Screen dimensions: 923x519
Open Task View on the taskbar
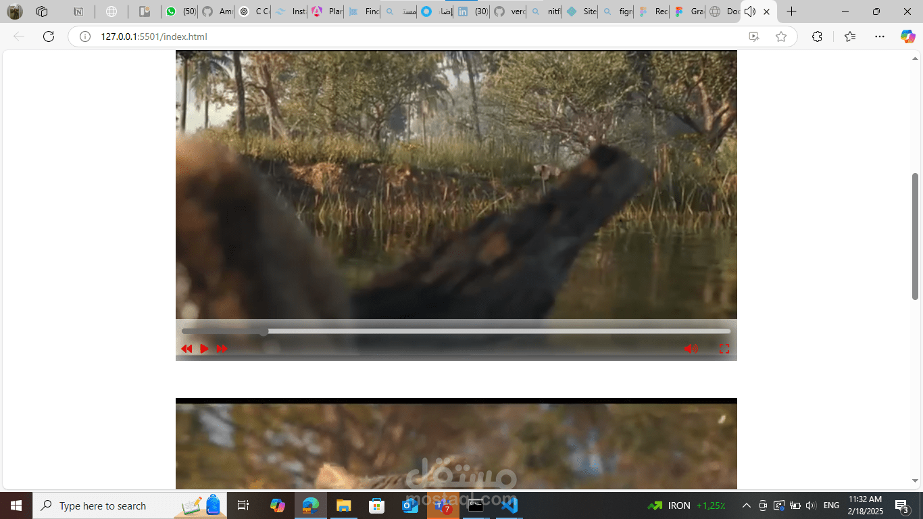[x=243, y=505]
